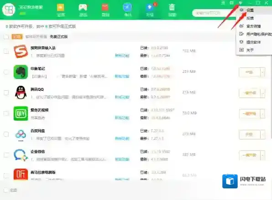Switch to the 游戏 games tab
The image size is (272, 200).
pos(83,10)
